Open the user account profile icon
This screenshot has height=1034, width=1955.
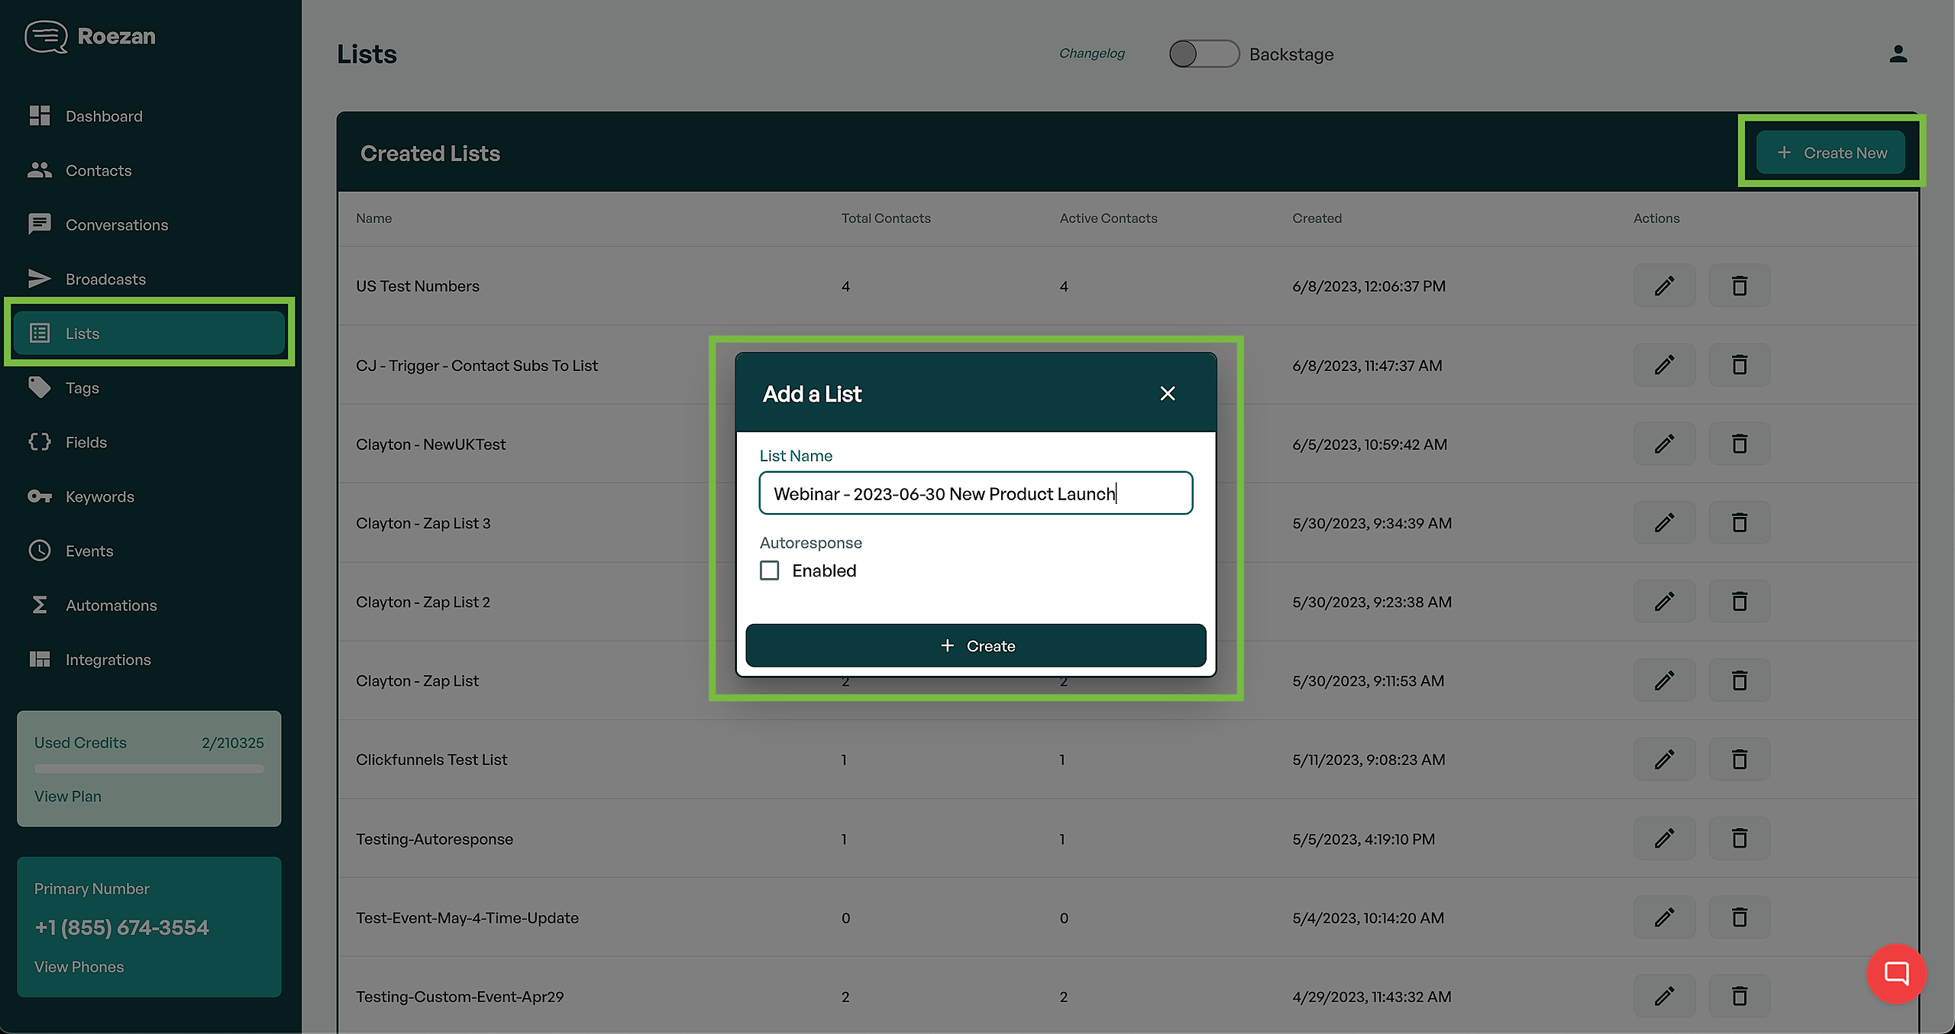(1898, 54)
